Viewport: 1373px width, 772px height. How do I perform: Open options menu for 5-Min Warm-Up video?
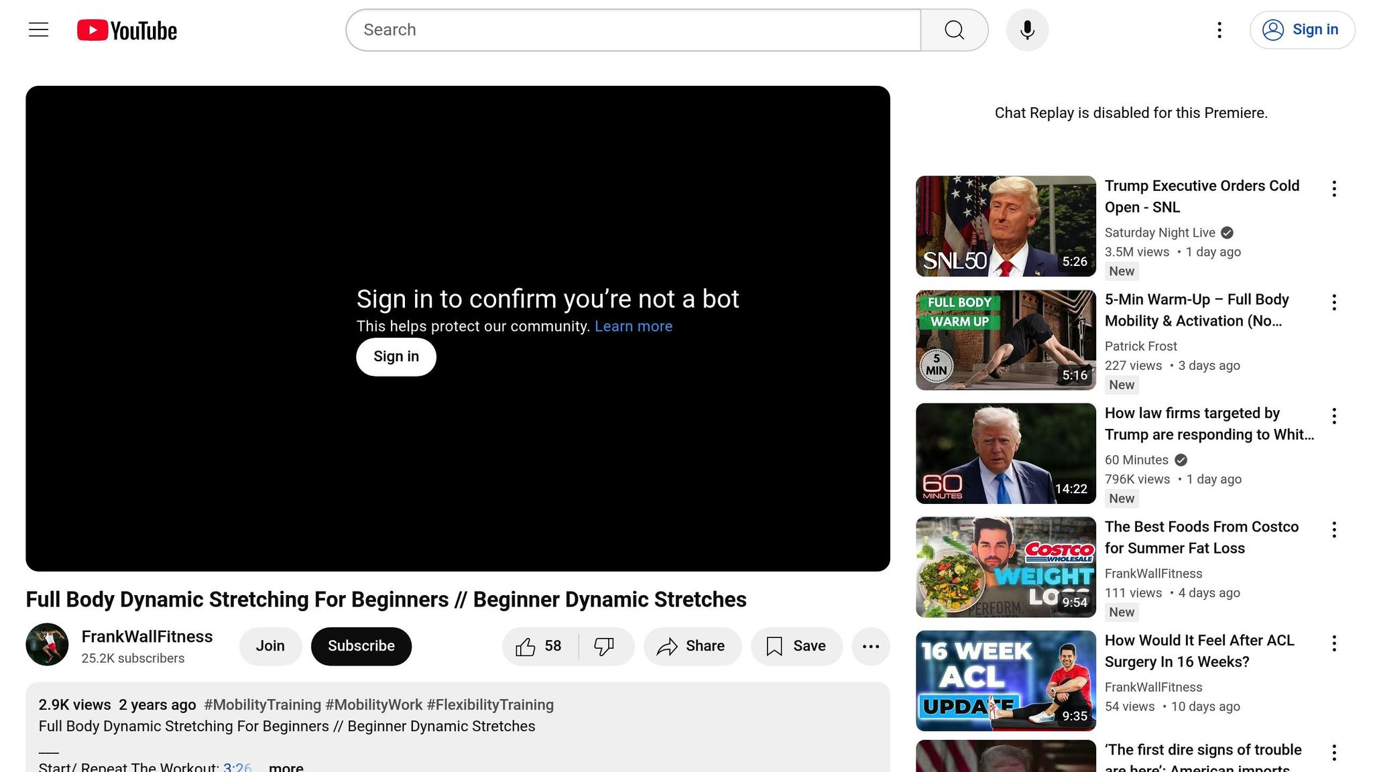(1334, 302)
